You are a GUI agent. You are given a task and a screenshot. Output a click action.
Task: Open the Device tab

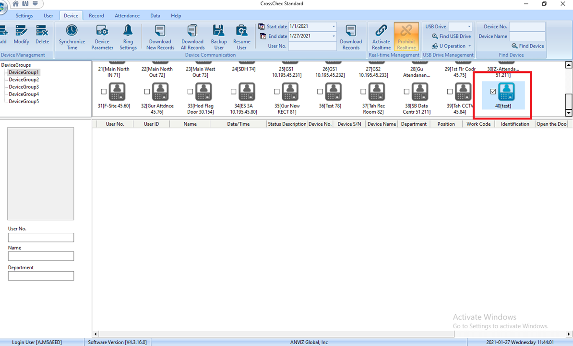point(71,16)
